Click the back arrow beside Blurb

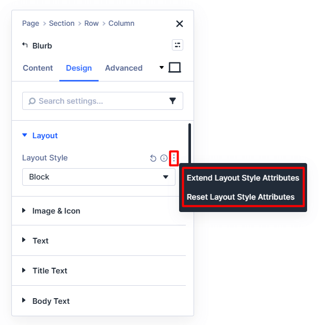25,45
